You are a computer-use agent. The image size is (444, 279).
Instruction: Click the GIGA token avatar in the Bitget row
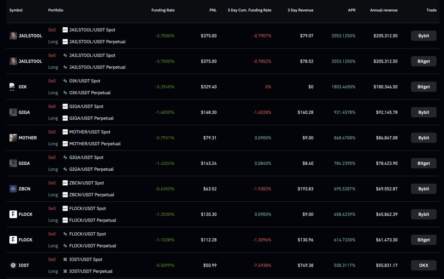click(13, 164)
